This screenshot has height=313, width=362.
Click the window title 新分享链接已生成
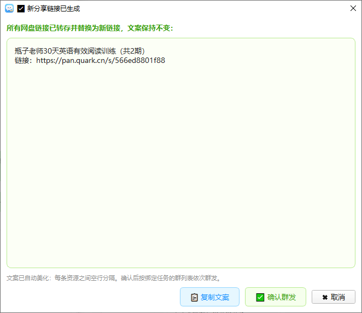point(54,9)
